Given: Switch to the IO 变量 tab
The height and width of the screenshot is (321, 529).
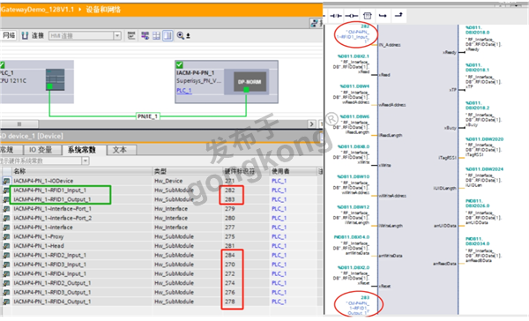Looking at the screenshot, I should 41,150.
